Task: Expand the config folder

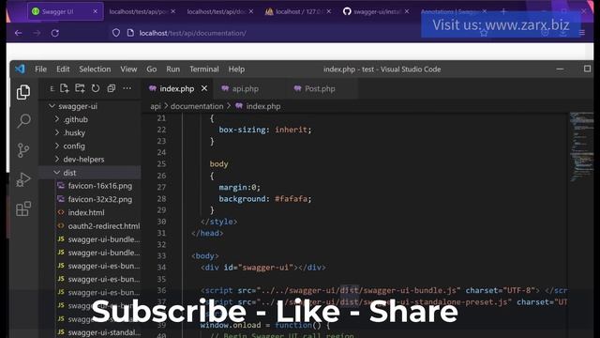Action: [57, 146]
